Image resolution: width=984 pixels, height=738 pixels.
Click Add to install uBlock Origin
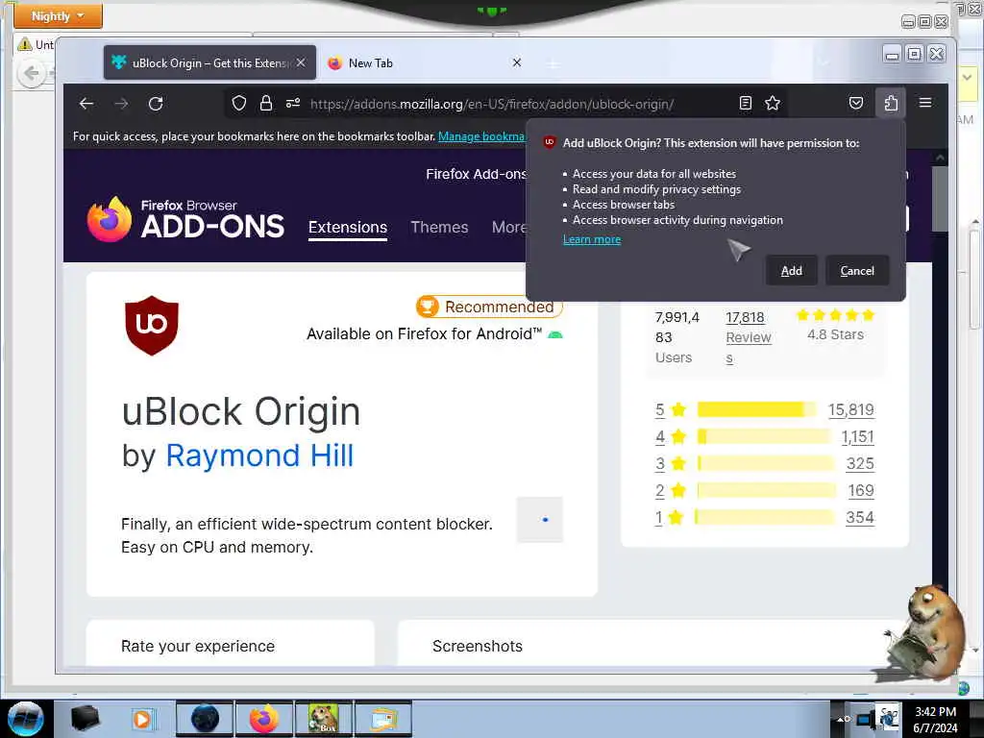click(x=792, y=270)
